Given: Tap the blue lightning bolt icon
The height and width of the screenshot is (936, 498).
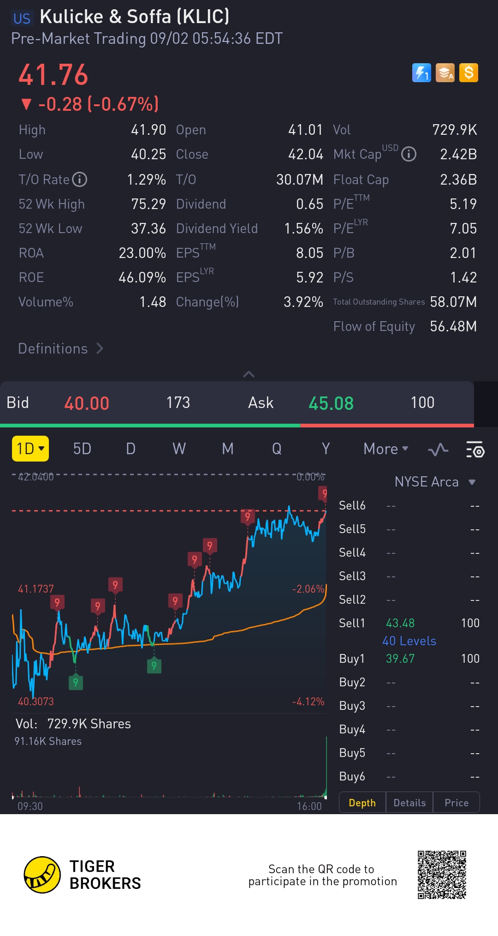Looking at the screenshot, I should 421,73.
